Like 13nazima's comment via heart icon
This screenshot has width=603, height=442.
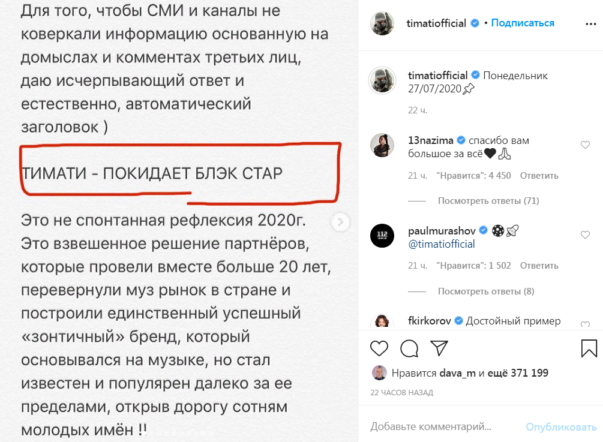(x=585, y=144)
